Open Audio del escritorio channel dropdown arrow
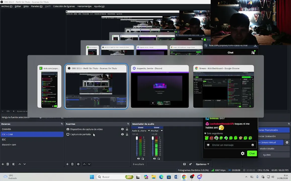This screenshot has width=291, height=181. [149, 131]
